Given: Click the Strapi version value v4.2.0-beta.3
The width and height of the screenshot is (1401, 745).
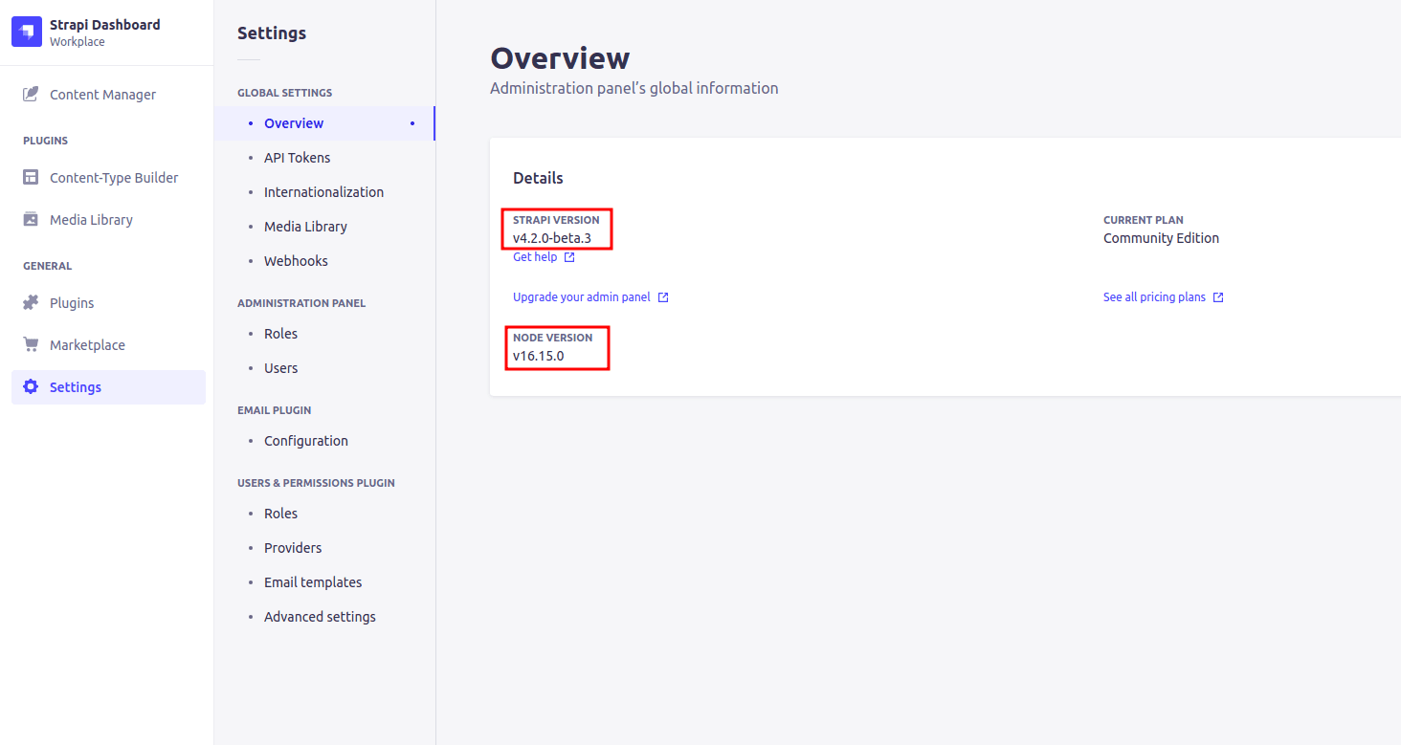Looking at the screenshot, I should click(x=552, y=238).
